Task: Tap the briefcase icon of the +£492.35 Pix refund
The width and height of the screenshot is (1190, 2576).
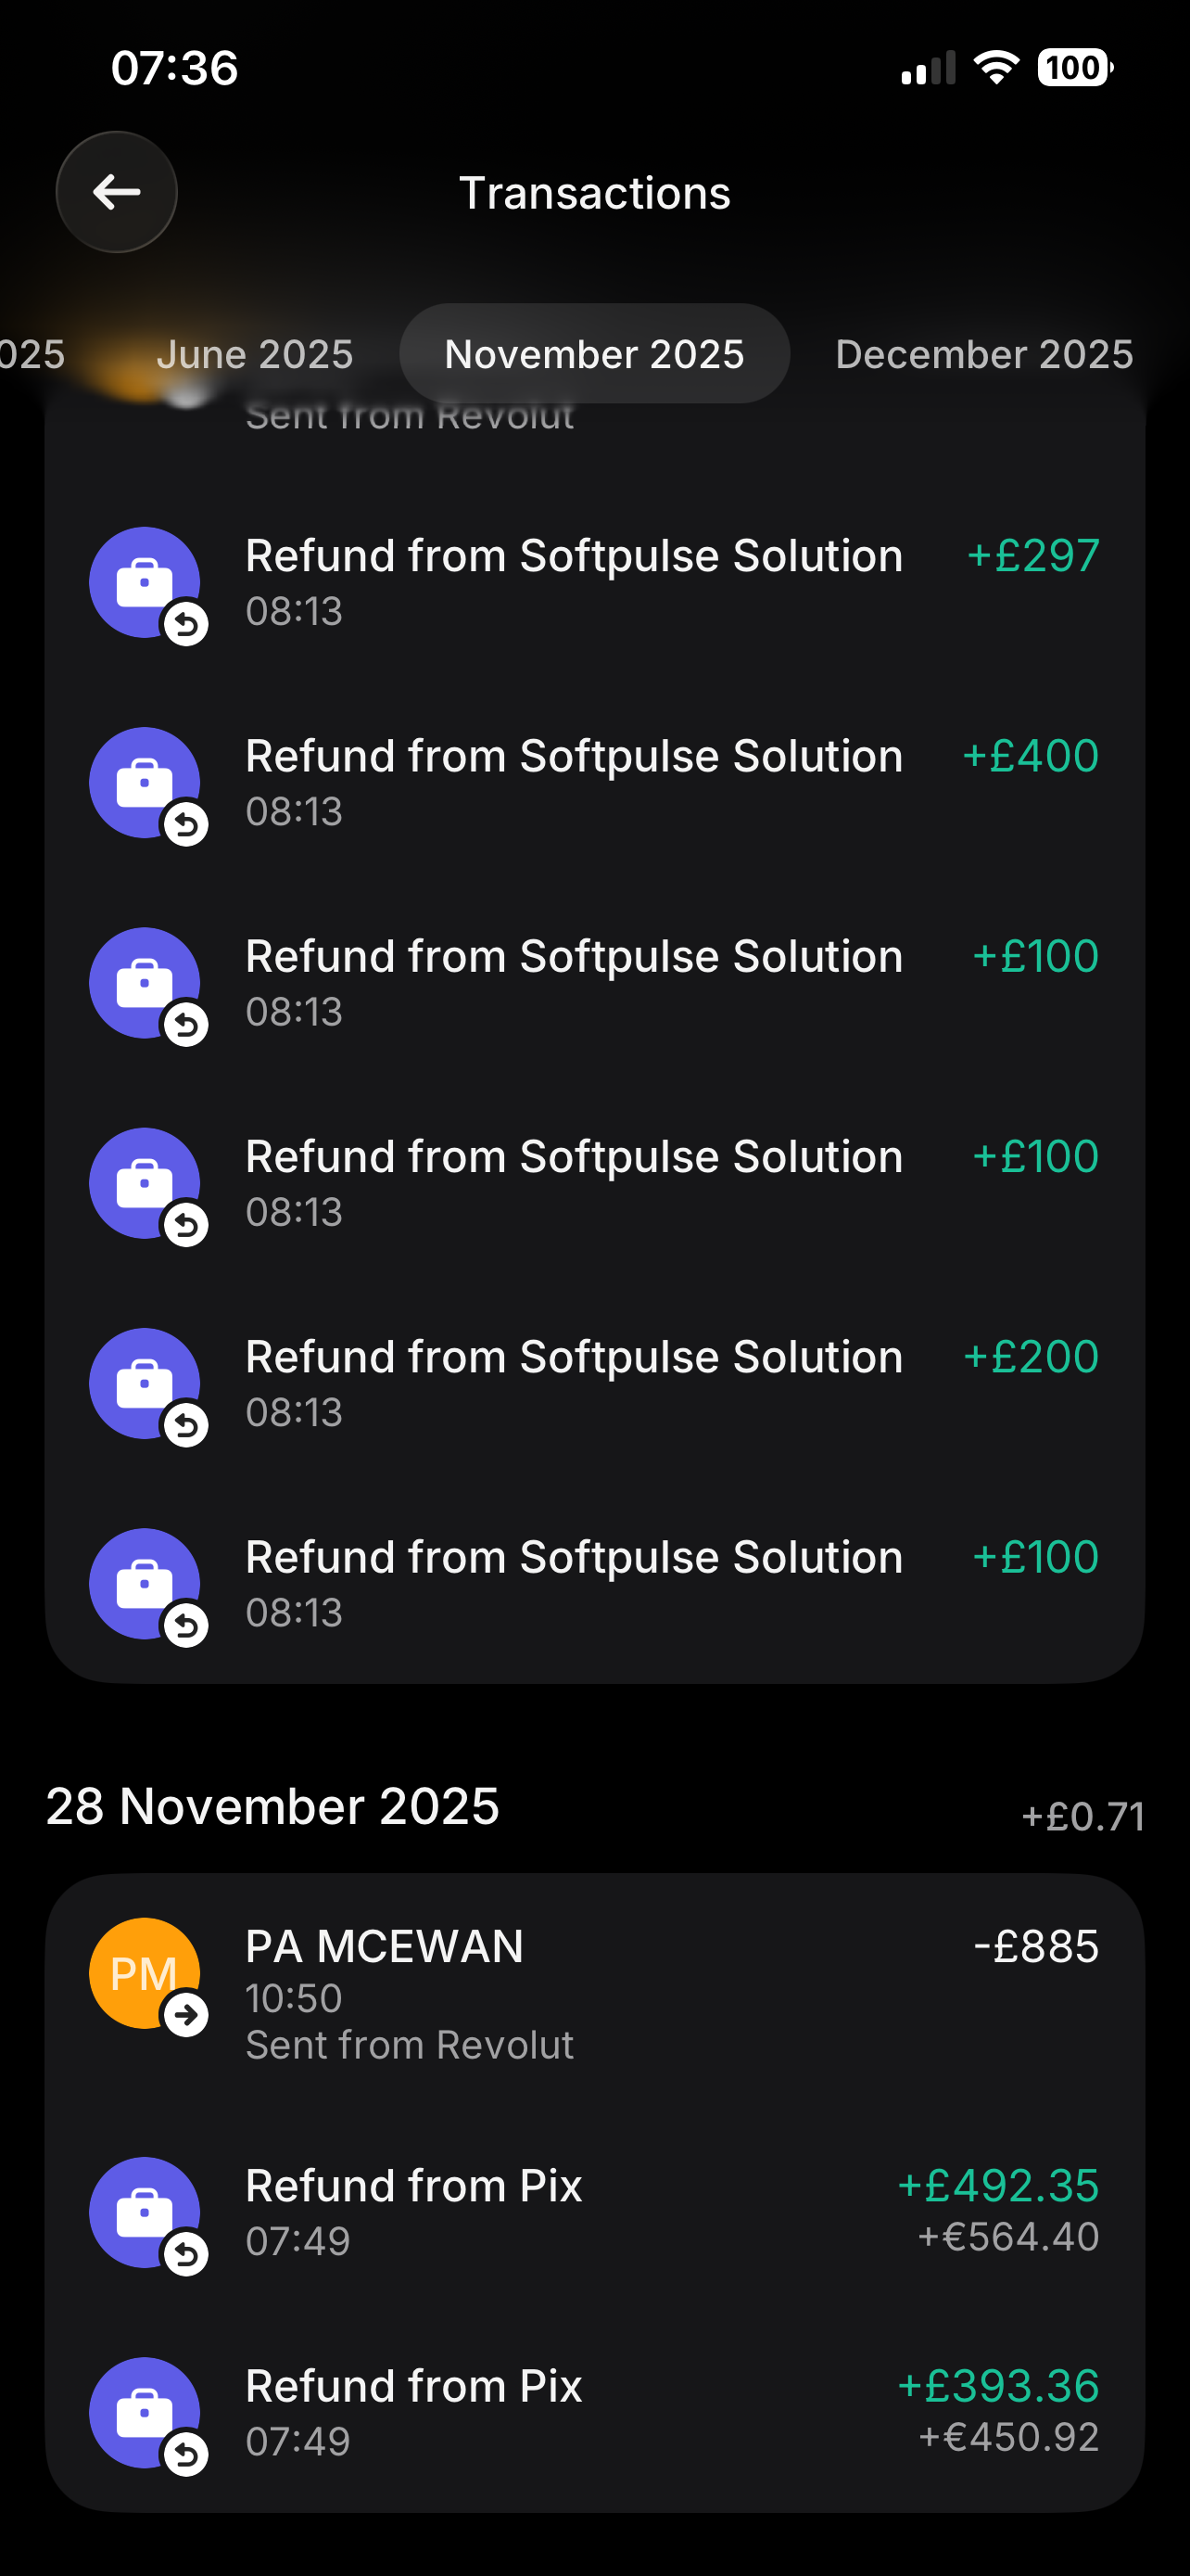Action: [145, 2212]
